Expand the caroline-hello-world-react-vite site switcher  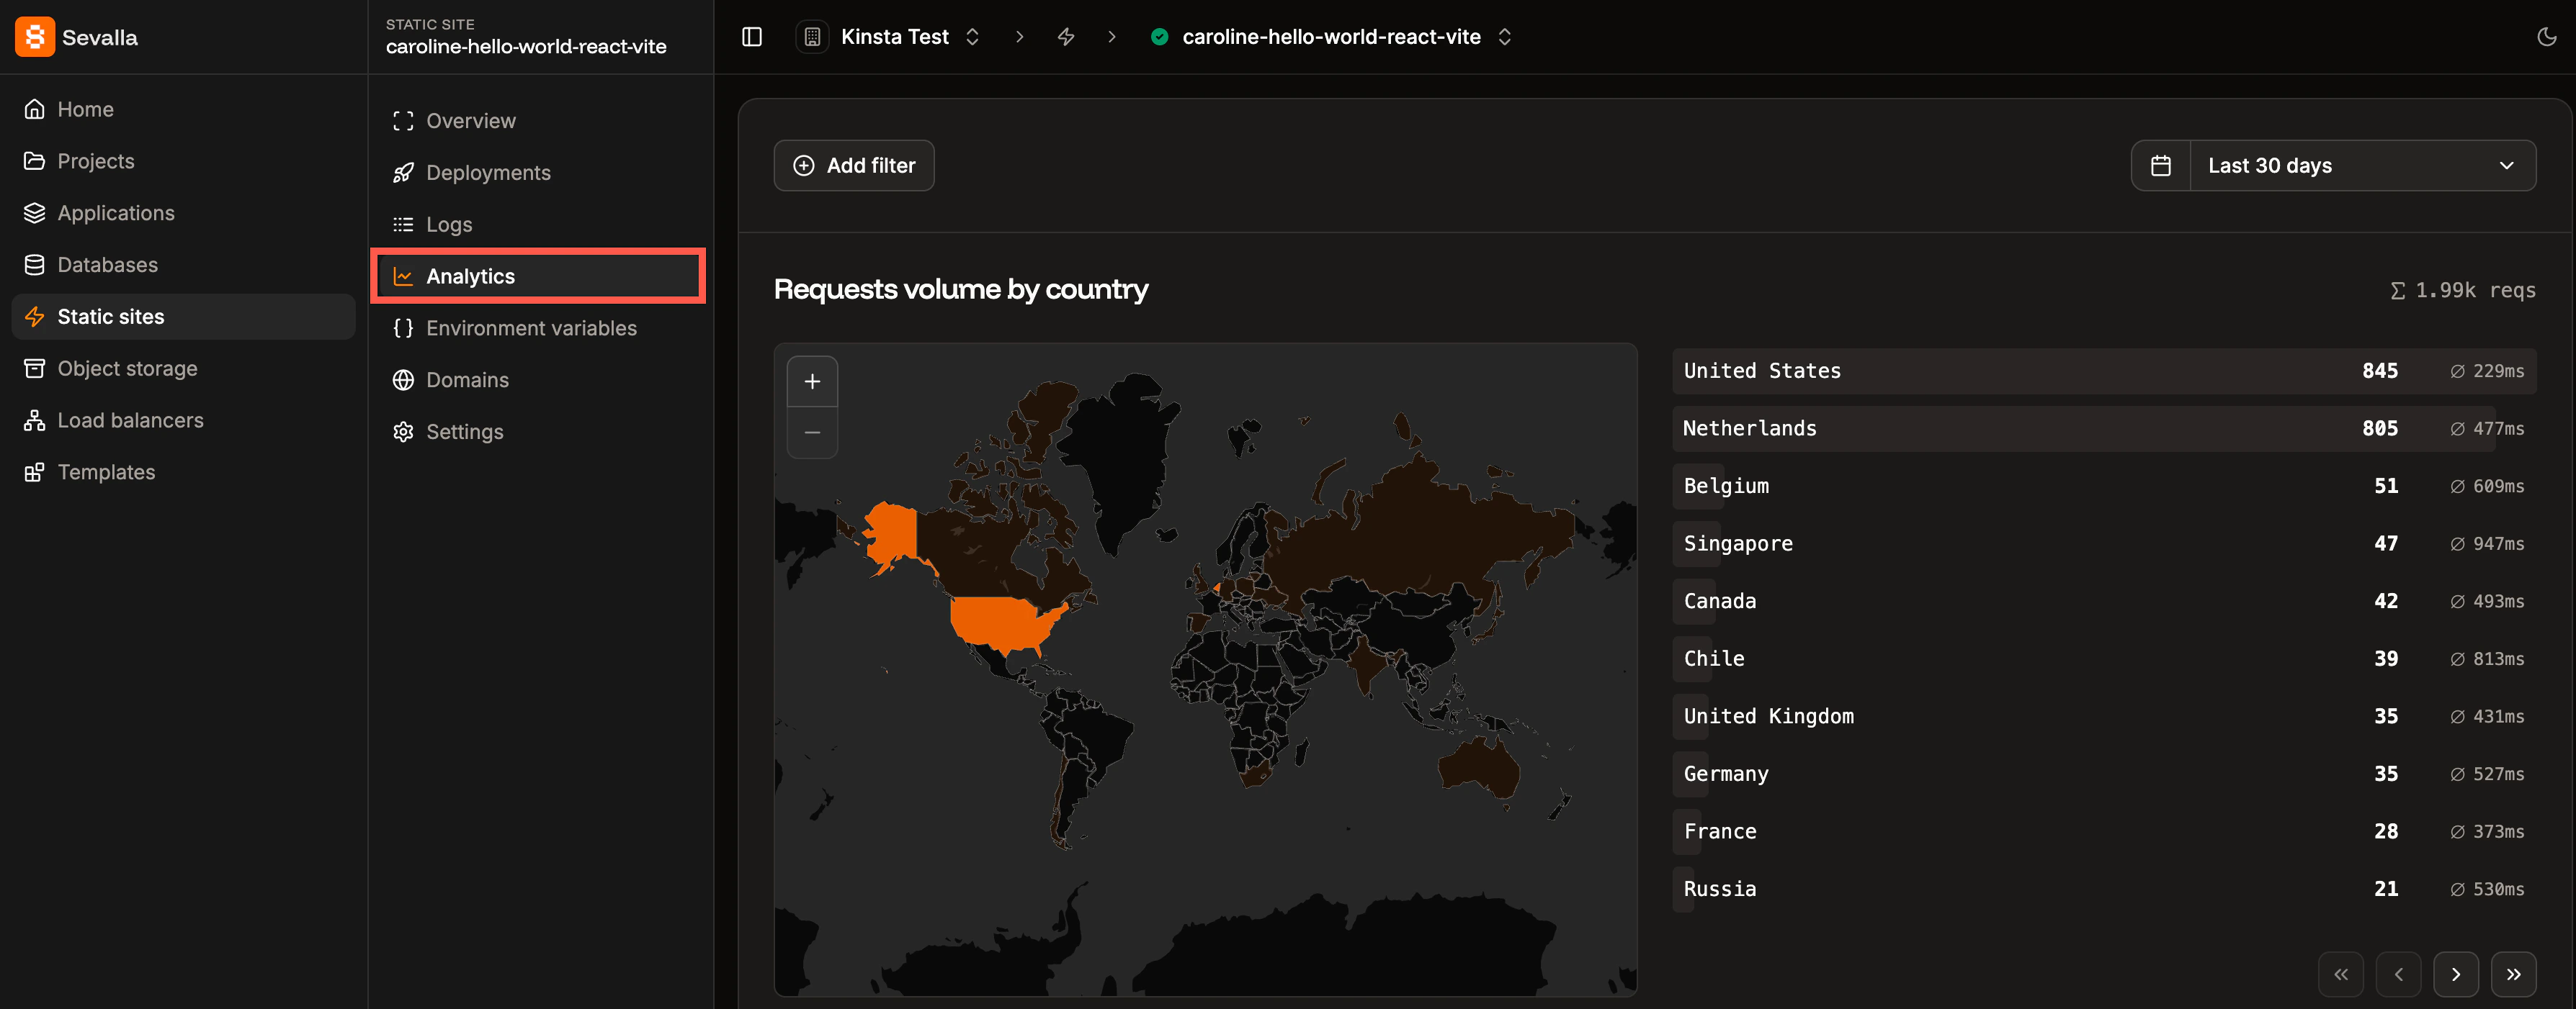click(1504, 37)
